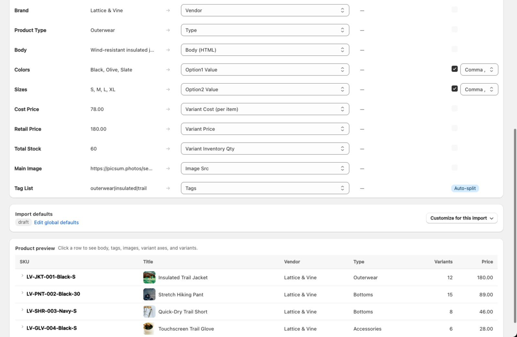The width and height of the screenshot is (517, 337).
Task: Uncheck the split checkbox for Colors
Action: [454, 69]
